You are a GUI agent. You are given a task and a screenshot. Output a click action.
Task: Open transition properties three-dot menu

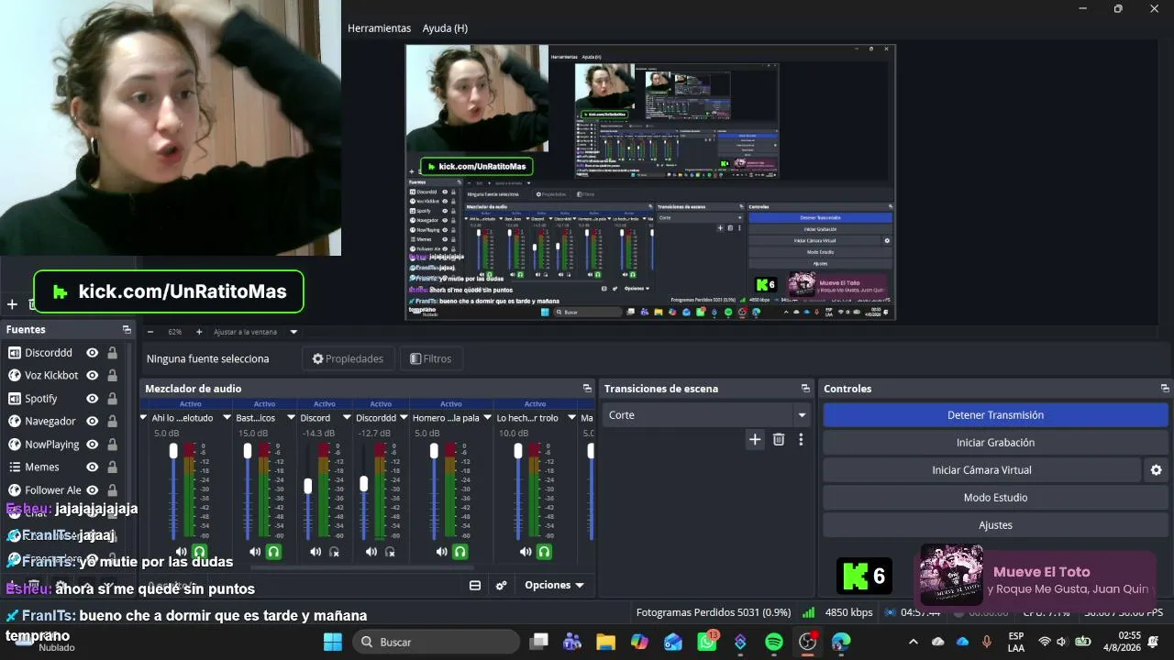point(801,439)
